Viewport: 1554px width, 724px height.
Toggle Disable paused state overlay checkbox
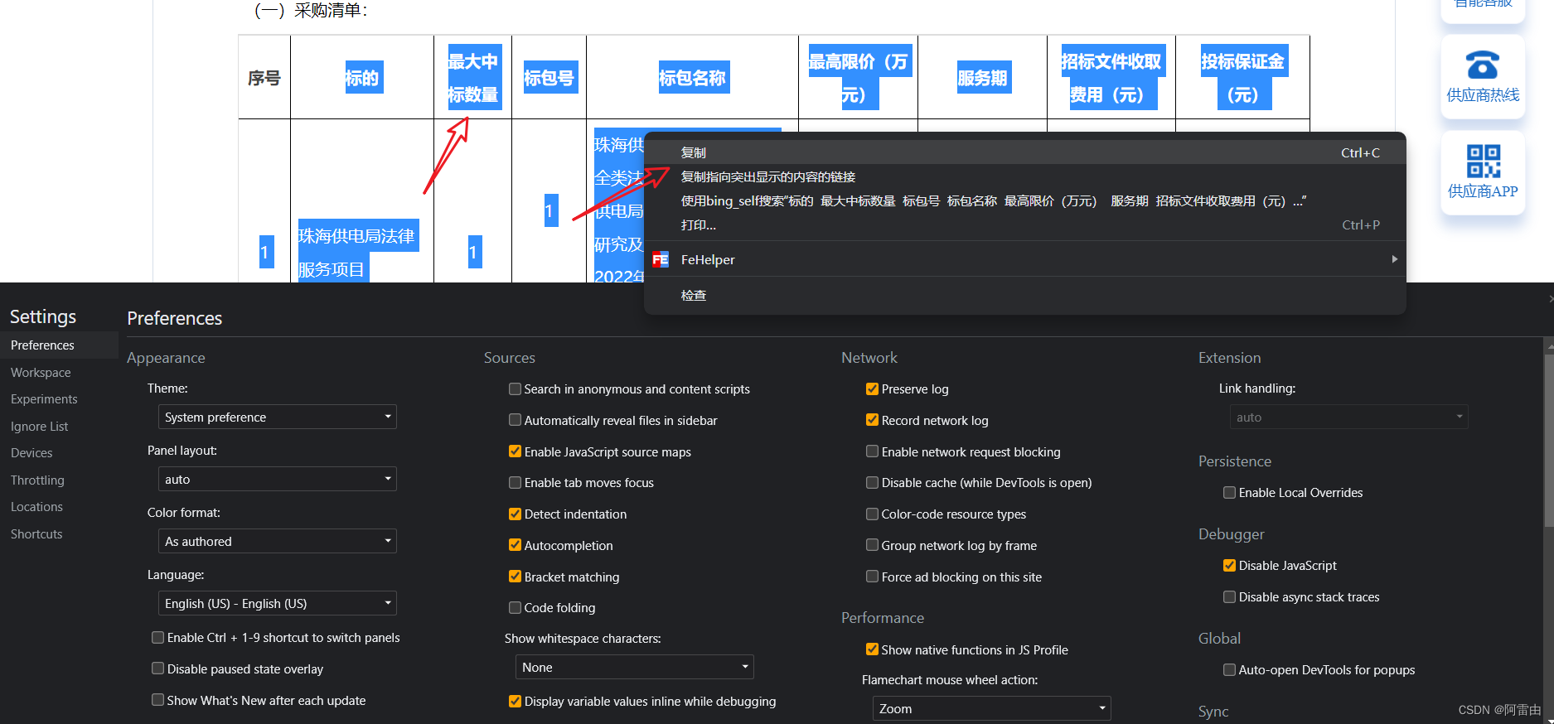[157, 668]
